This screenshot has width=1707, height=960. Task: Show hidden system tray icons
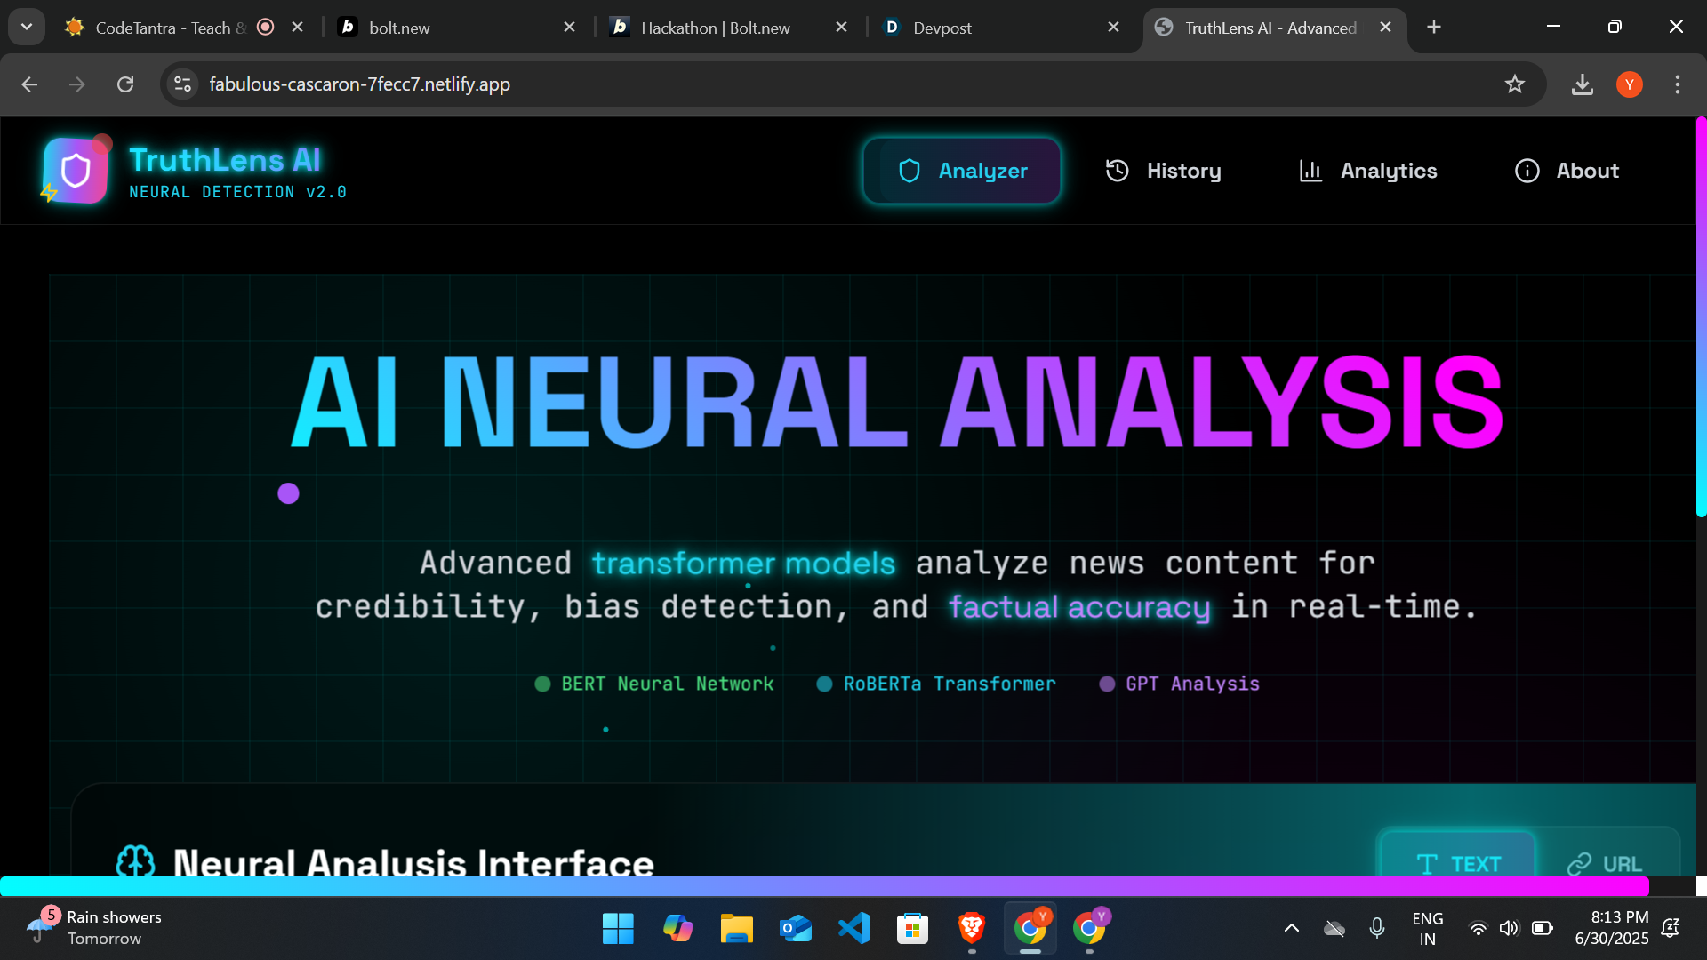(x=1292, y=928)
